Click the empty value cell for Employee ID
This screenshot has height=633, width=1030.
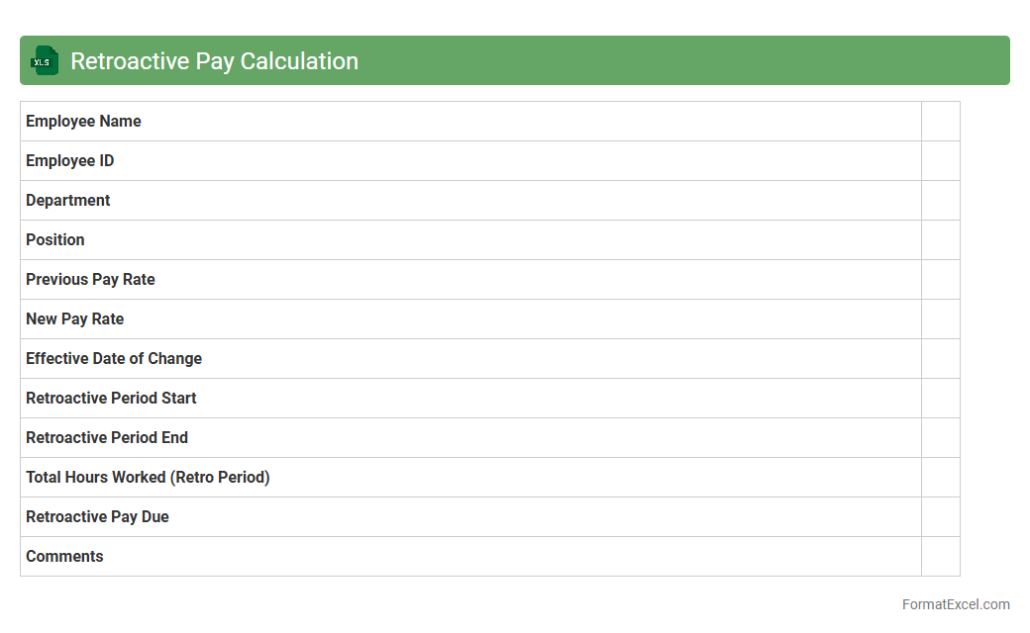point(940,161)
